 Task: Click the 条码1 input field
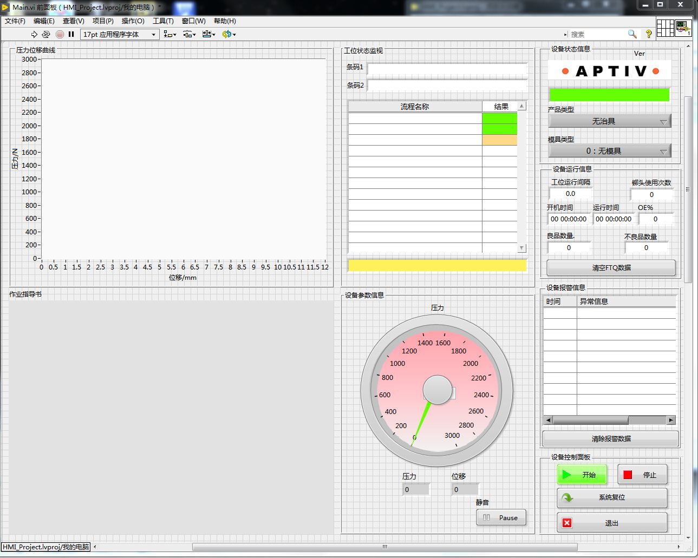point(447,68)
